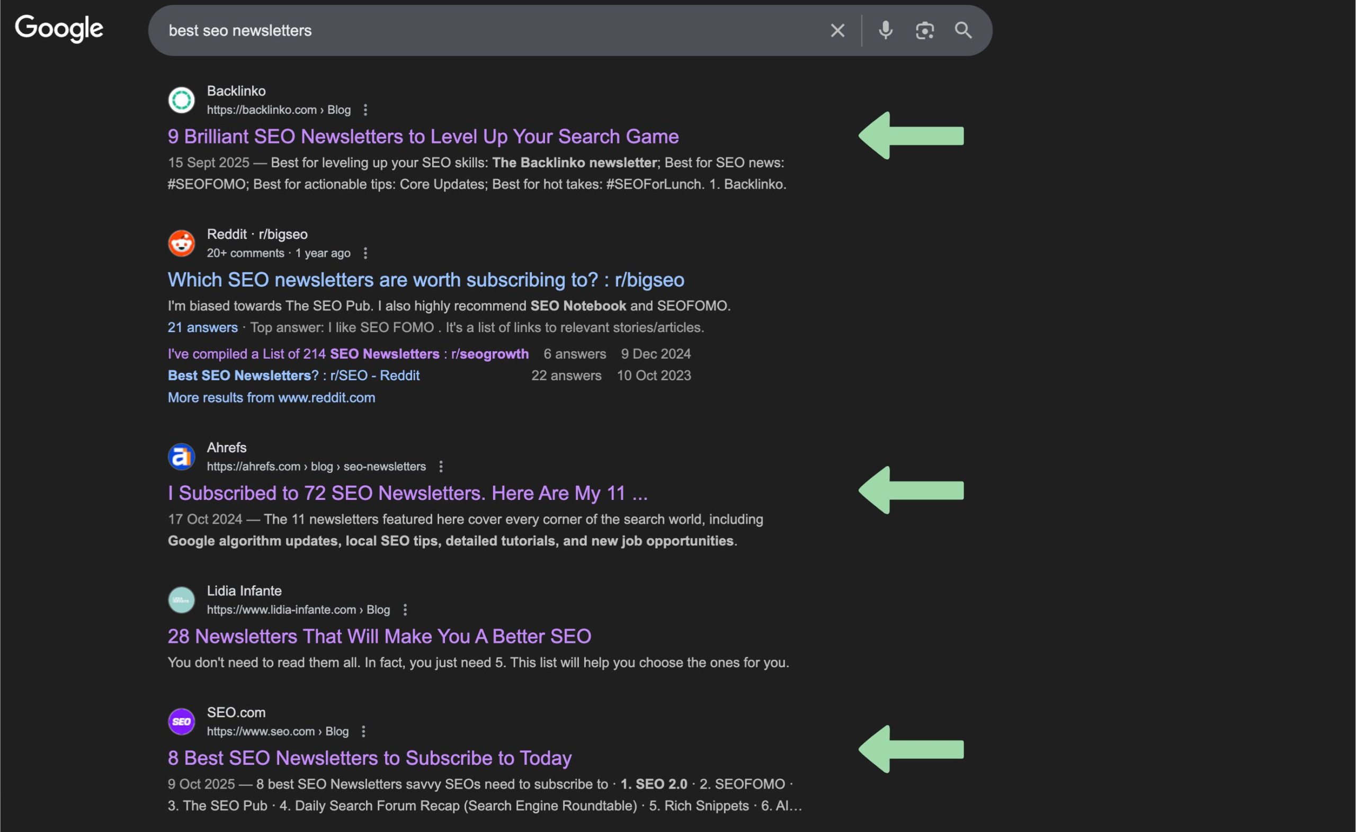1356x832 pixels.
Task: Open three-dot menu for Backlinko result
Action: pyautogui.click(x=365, y=110)
